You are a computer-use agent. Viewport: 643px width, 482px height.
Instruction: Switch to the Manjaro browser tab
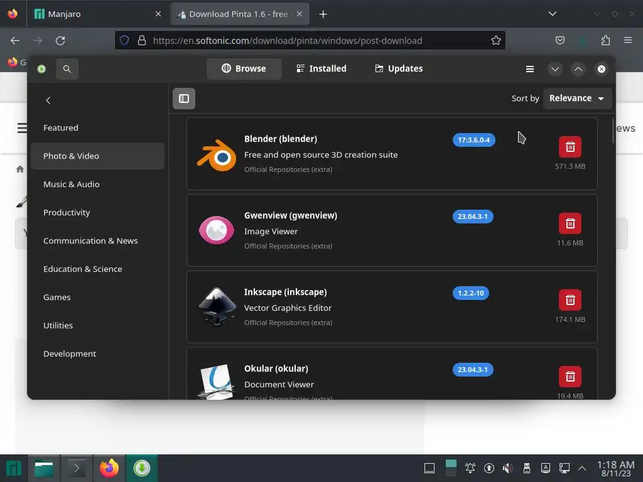click(x=97, y=14)
